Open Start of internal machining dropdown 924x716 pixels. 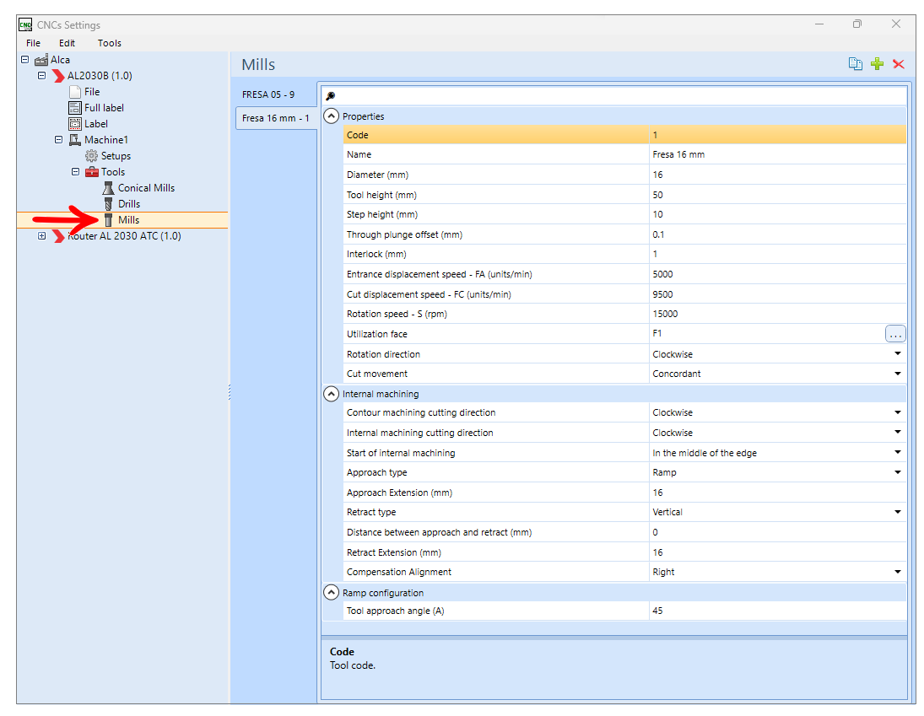(898, 452)
